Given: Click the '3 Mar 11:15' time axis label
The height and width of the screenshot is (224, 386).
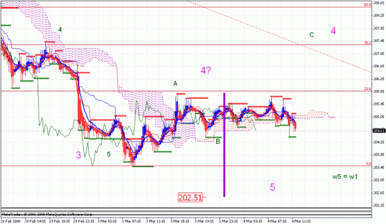Looking at the screenshot, I should tap(156, 221).
